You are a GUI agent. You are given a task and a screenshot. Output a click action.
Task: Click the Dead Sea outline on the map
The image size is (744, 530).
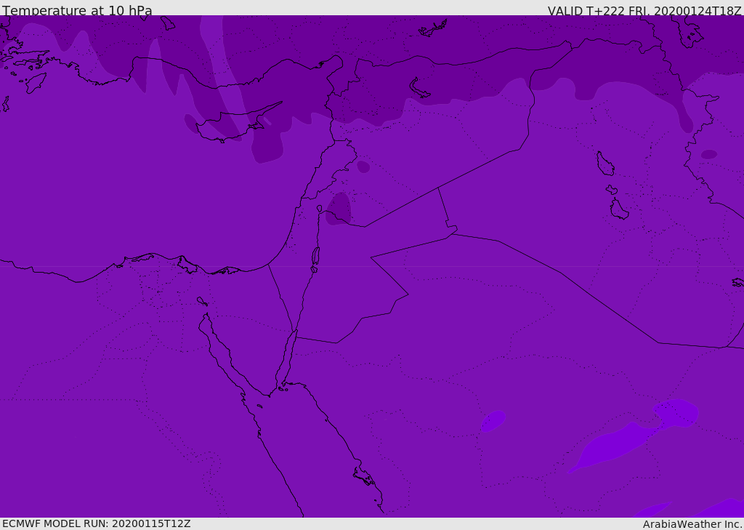tap(315, 257)
